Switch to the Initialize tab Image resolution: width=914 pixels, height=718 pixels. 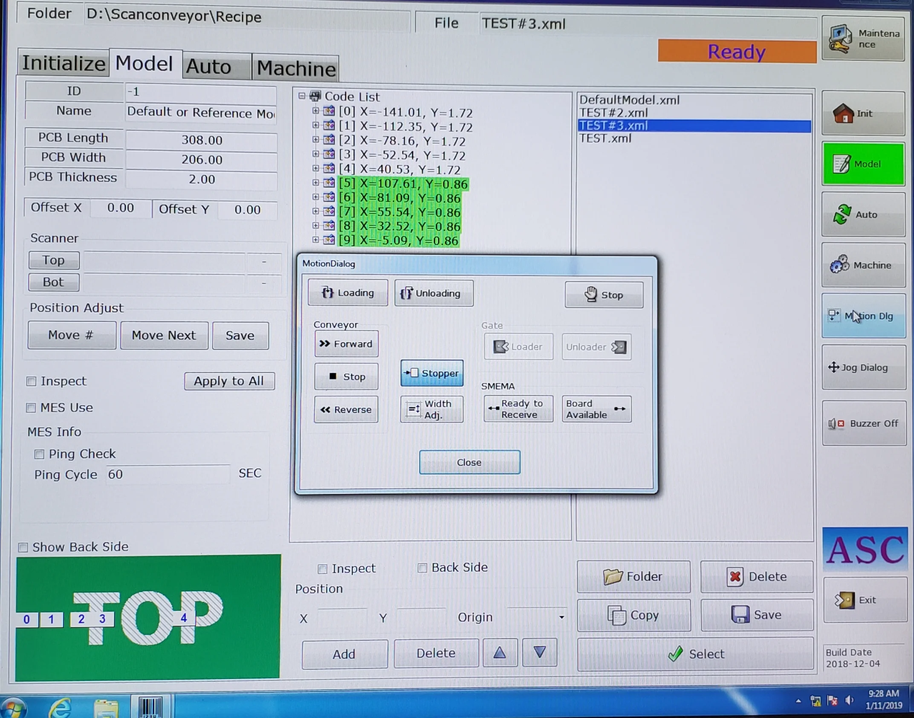64,64
